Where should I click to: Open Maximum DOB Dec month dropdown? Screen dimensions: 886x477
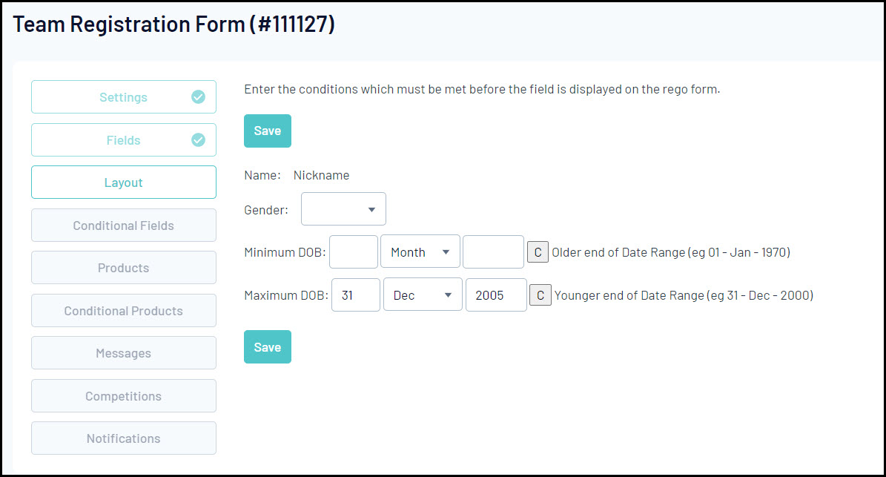coord(423,295)
